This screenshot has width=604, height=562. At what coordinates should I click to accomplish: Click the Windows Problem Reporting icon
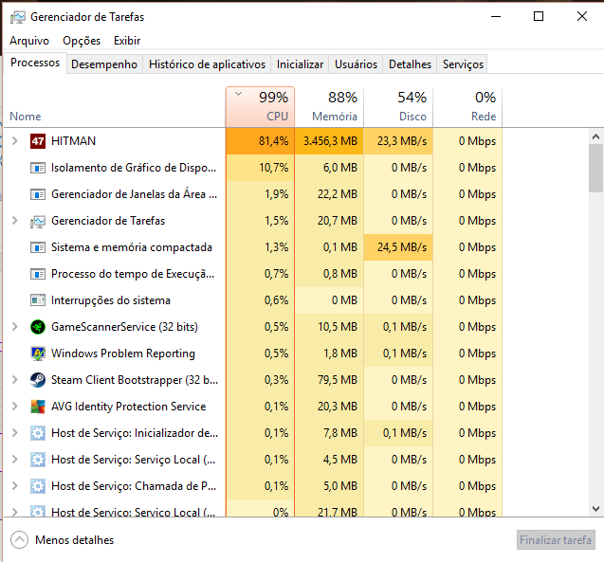pyautogui.click(x=38, y=354)
